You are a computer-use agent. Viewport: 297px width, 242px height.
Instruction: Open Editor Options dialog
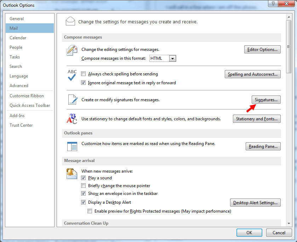pos(262,50)
